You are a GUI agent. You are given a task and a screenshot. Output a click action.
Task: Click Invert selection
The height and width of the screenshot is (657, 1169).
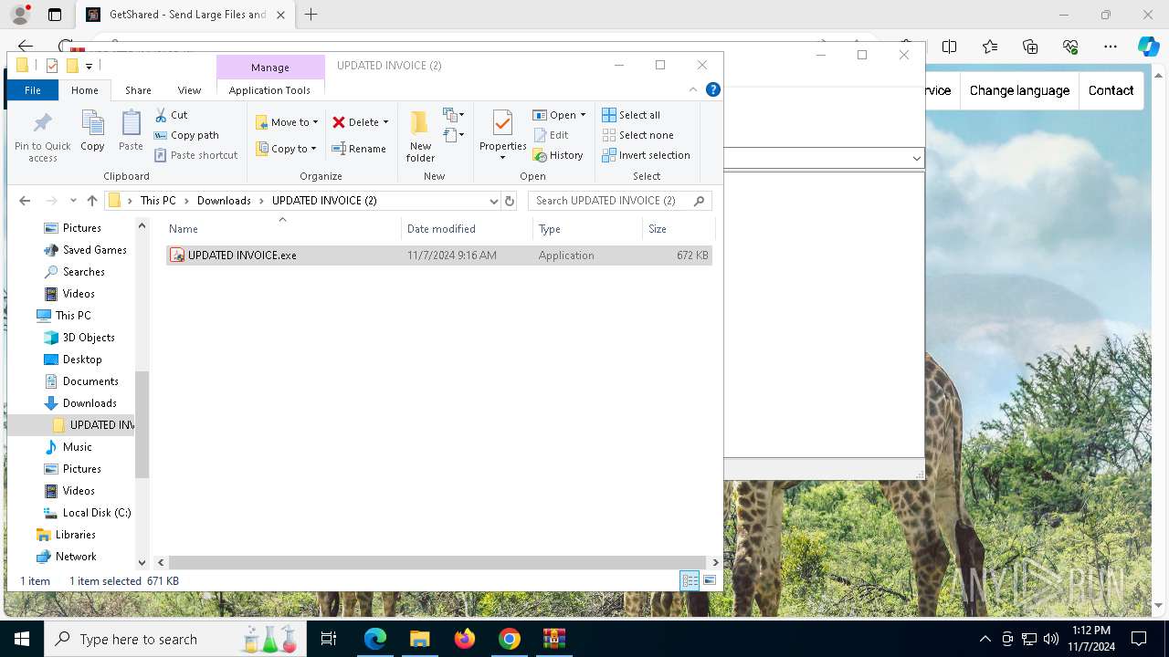coord(646,155)
